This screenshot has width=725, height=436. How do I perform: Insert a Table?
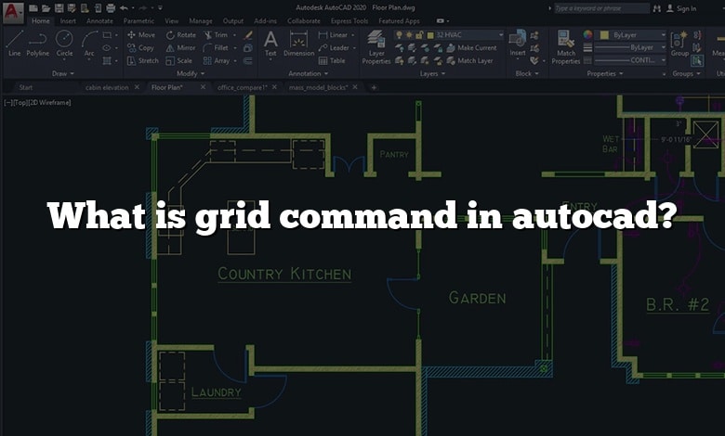point(332,60)
